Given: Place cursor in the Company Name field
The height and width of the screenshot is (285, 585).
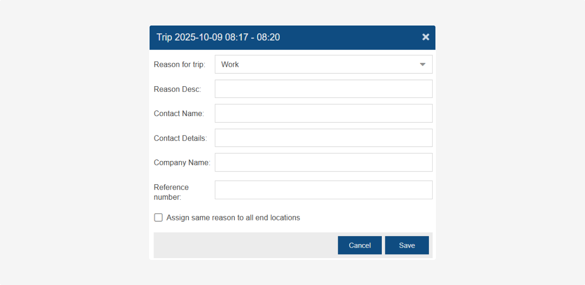Looking at the screenshot, I should pyautogui.click(x=323, y=162).
